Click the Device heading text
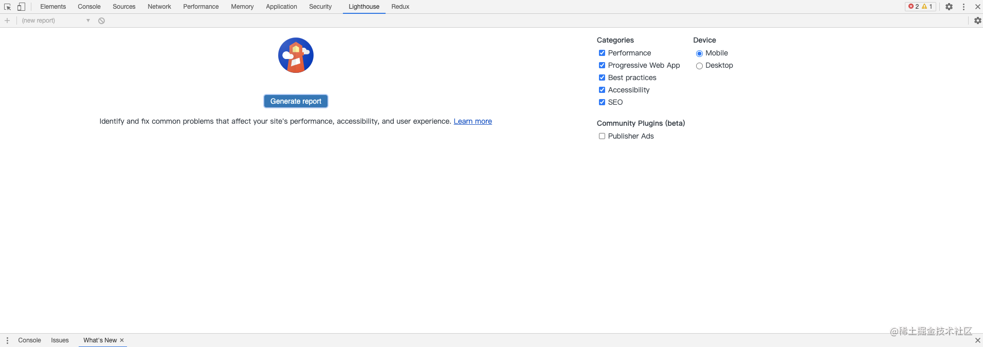The image size is (983, 347). (x=704, y=40)
